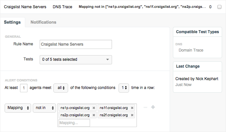Click the Mapping... tag entry field
This screenshot has height=132, width=226.
74,123
